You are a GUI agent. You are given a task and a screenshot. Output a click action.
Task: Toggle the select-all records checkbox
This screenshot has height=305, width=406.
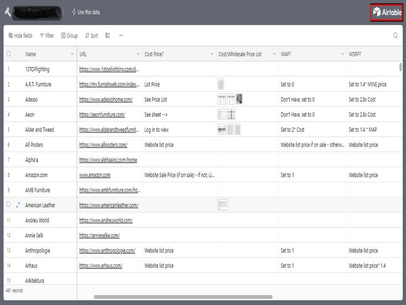click(9, 54)
